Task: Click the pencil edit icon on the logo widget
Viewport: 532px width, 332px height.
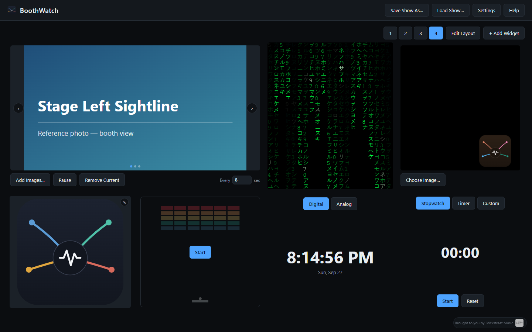Action: (x=125, y=202)
